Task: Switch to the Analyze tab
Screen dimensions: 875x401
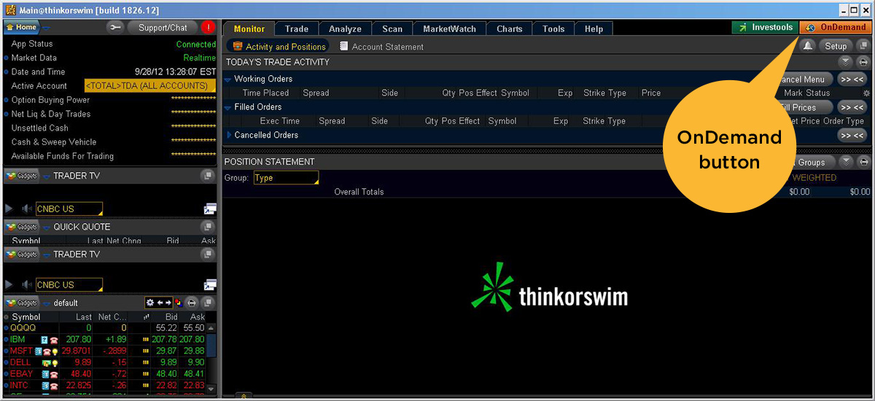Action: tap(346, 28)
